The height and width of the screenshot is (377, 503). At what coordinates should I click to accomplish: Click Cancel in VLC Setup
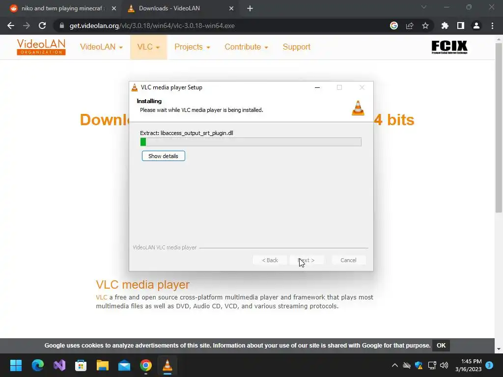click(348, 260)
